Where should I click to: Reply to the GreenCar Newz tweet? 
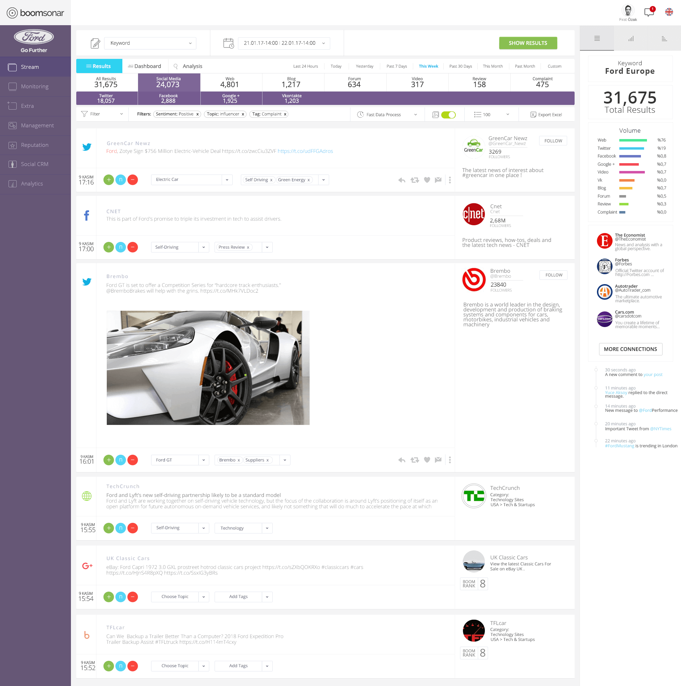pos(402,180)
